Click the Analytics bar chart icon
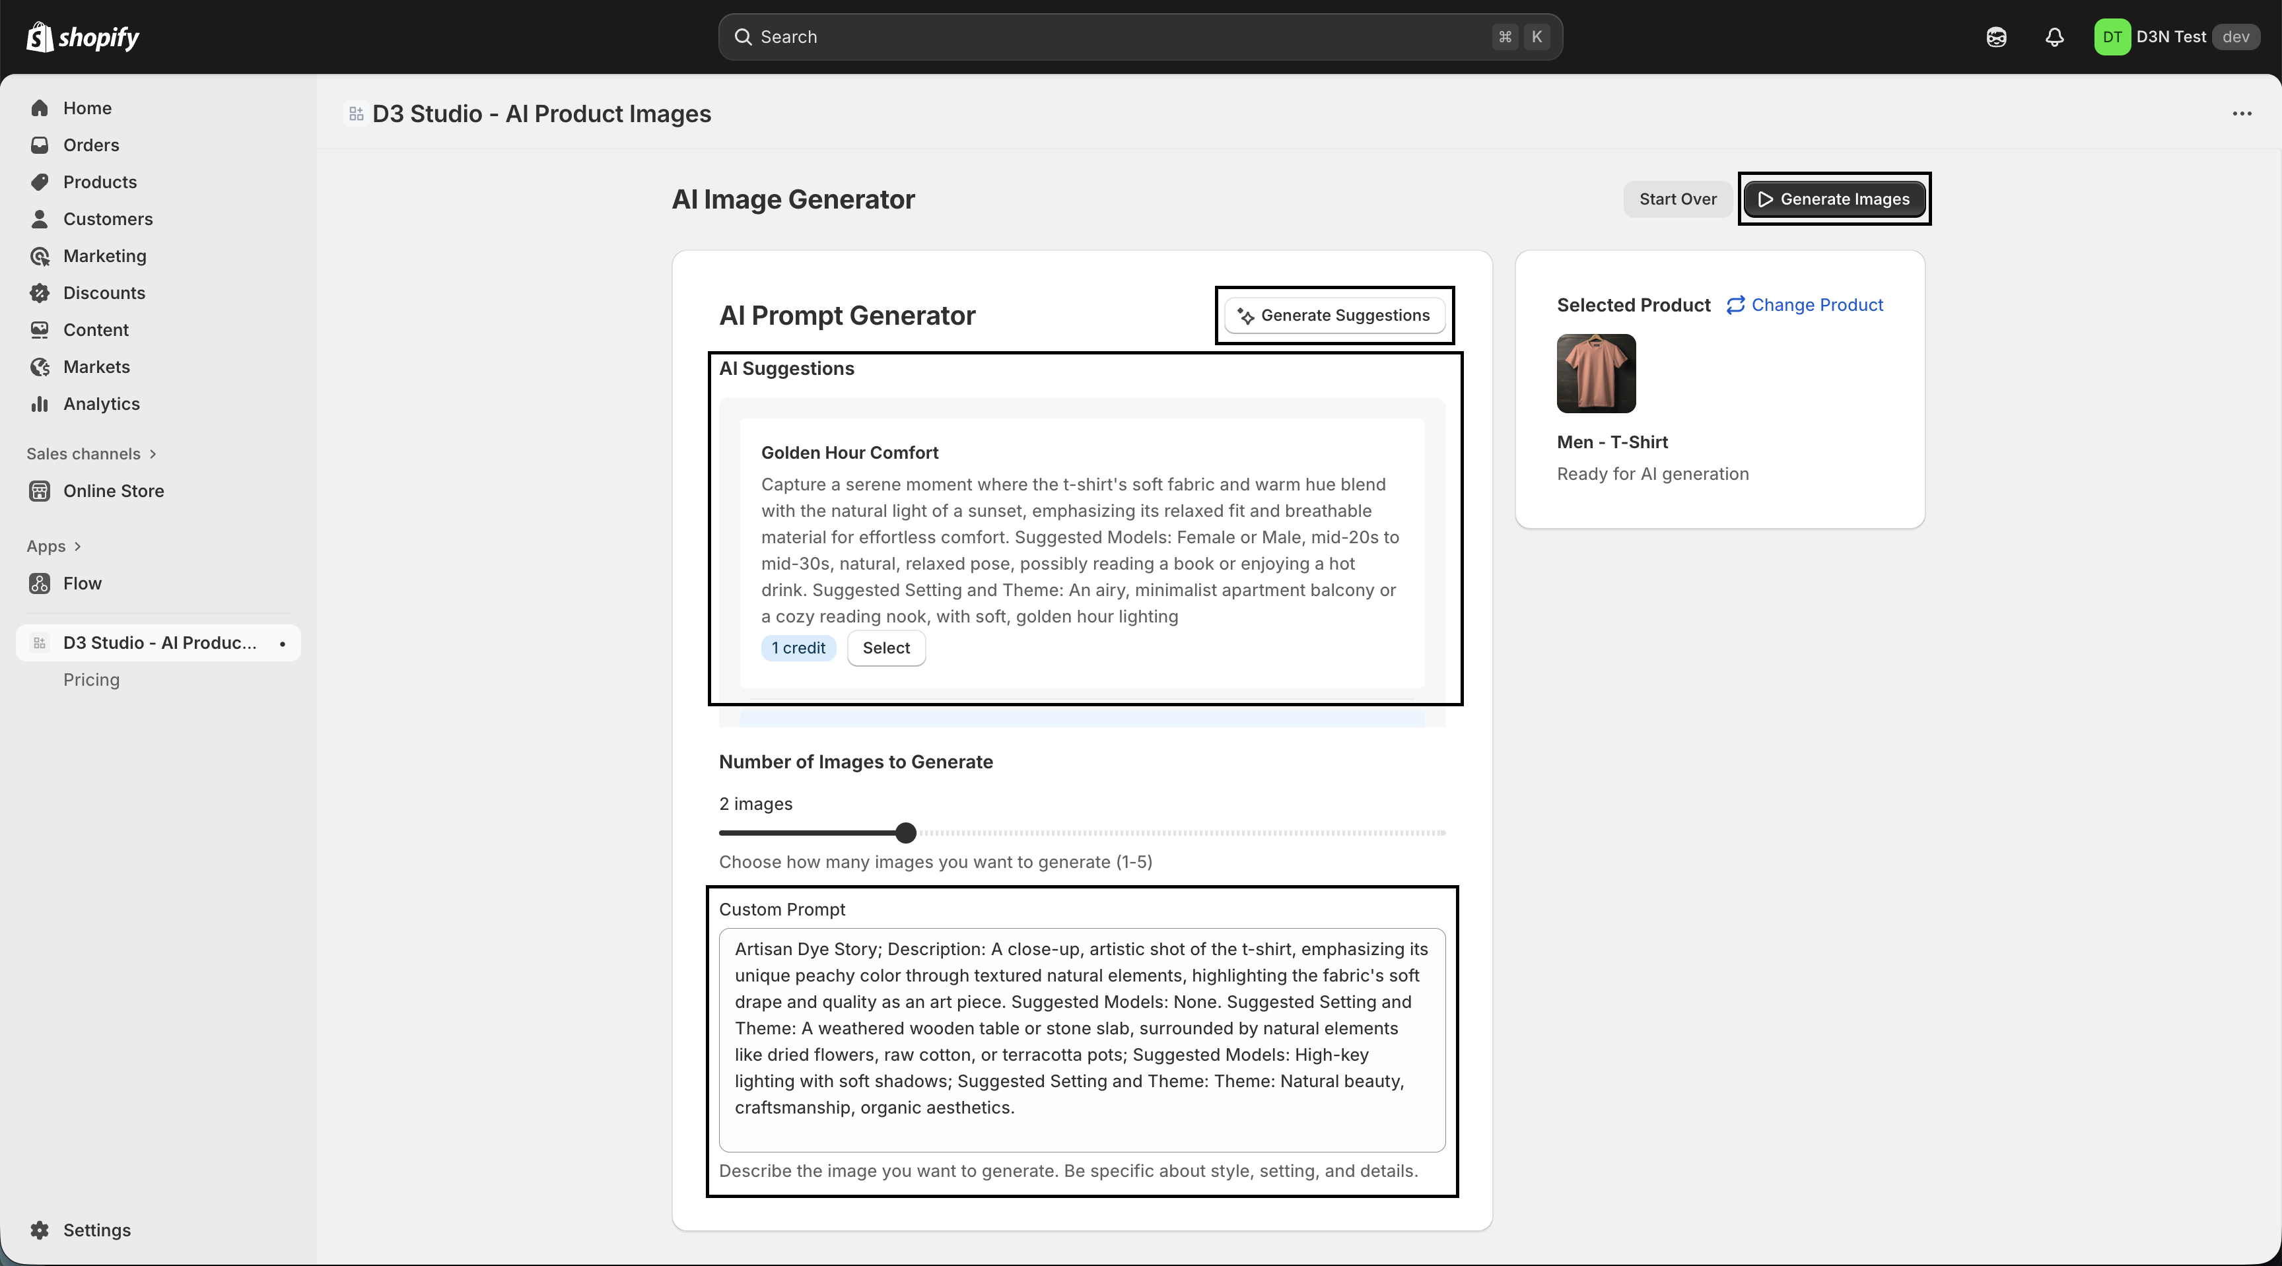The width and height of the screenshot is (2282, 1266). (39, 404)
